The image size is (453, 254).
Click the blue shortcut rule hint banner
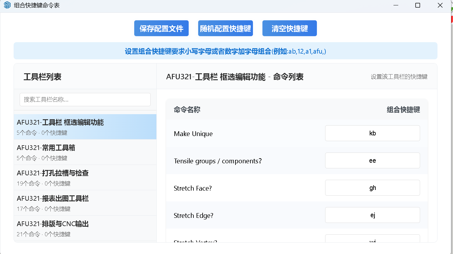(225, 51)
